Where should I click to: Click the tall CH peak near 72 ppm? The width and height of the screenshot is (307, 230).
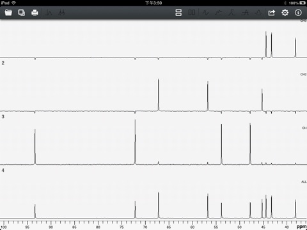[135, 142]
